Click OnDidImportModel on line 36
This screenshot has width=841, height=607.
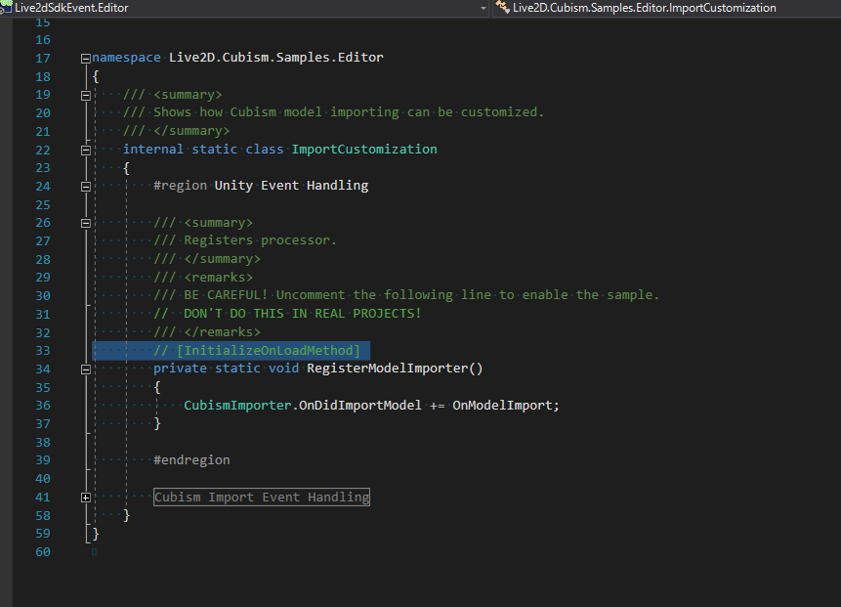coord(360,406)
